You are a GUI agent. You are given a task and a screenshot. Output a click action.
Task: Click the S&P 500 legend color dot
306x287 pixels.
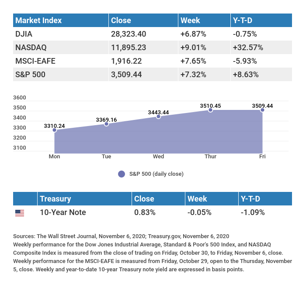[x=122, y=174]
